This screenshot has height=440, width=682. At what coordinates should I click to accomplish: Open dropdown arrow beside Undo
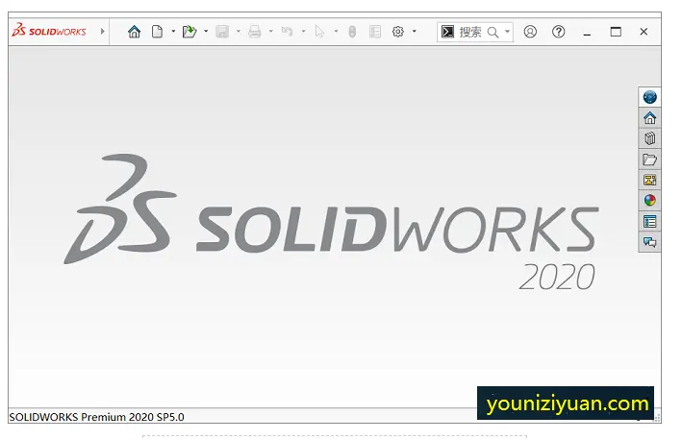click(x=304, y=32)
